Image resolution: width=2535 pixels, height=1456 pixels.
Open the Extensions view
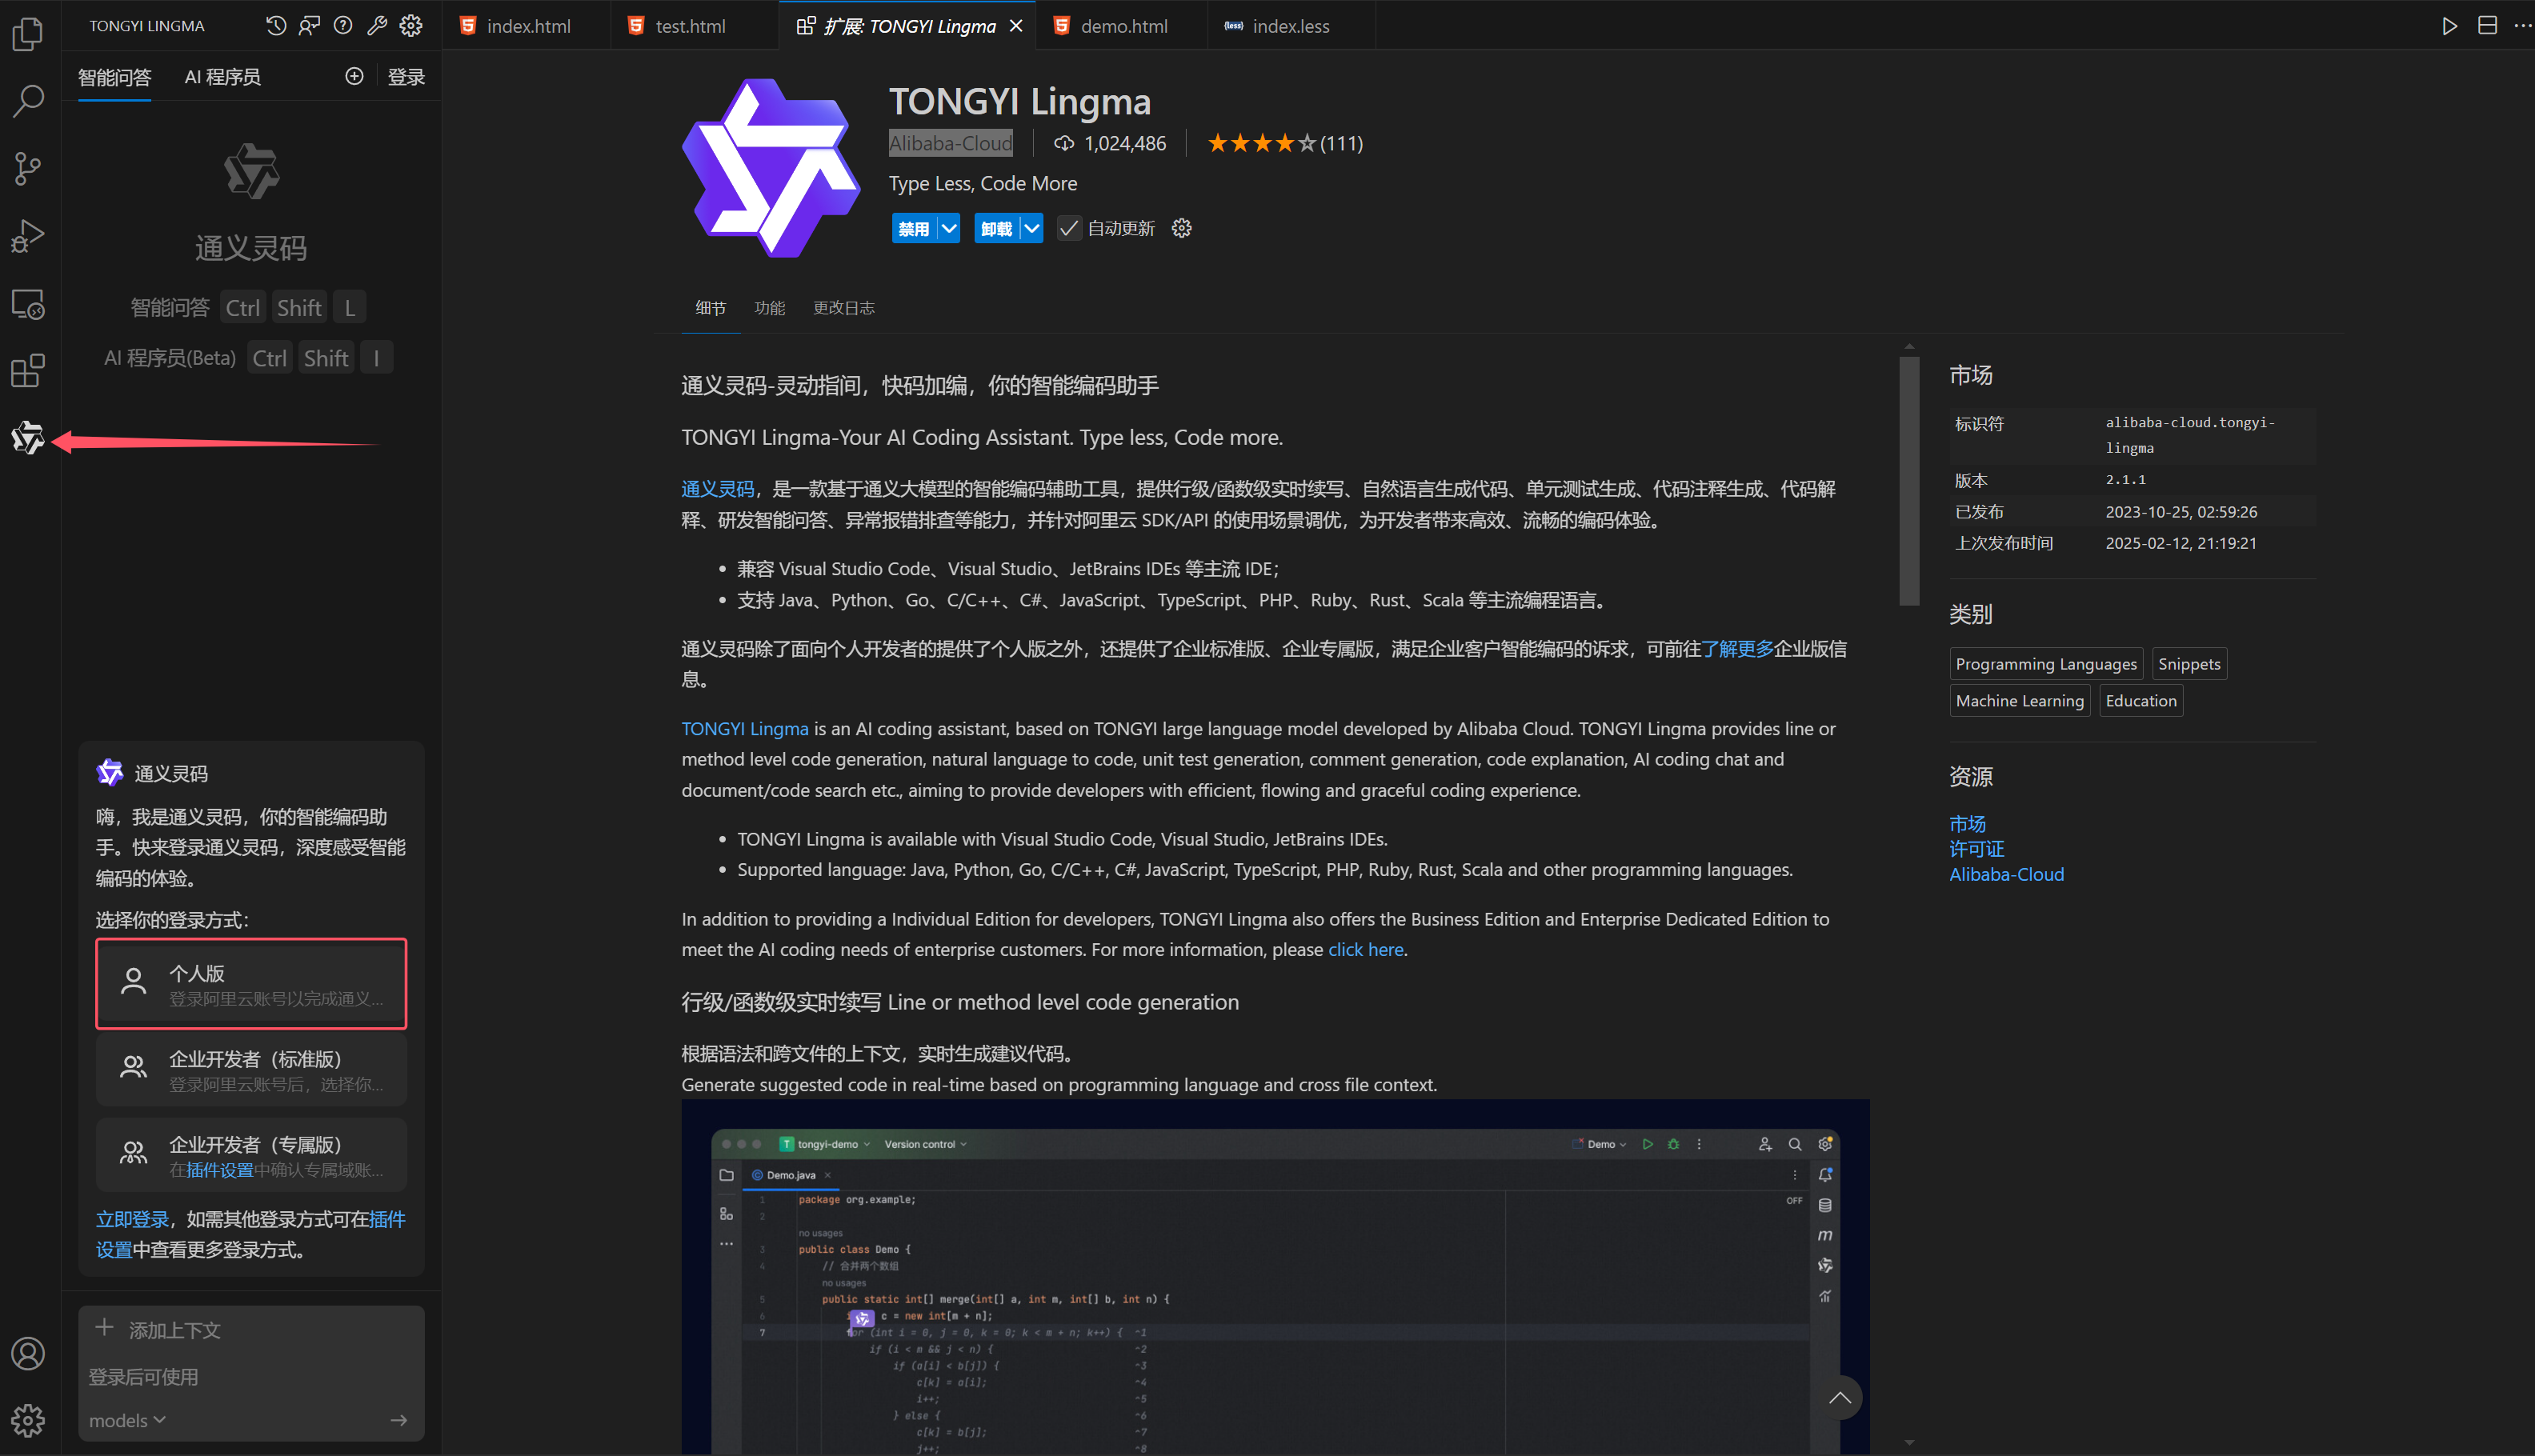tap(28, 371)
